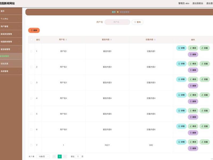Click the orange 删除 batch delete button
This screenshot has height=160, width=213.
pos(34,30)
